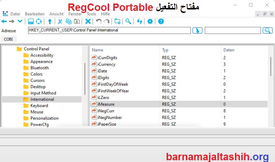The height and width of the screenshot is (162, 275).
Task: Click the new key folder-plus icon
Action: 117,22
